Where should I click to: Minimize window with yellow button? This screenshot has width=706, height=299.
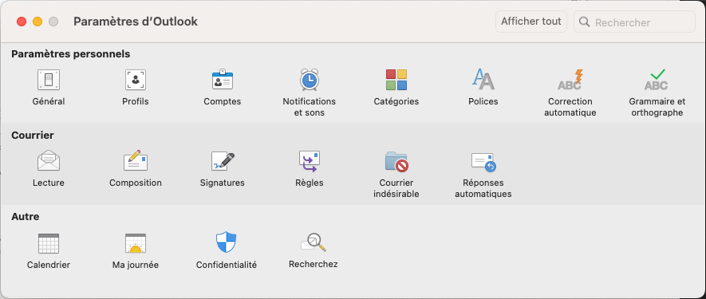click(x=37, y=22)
